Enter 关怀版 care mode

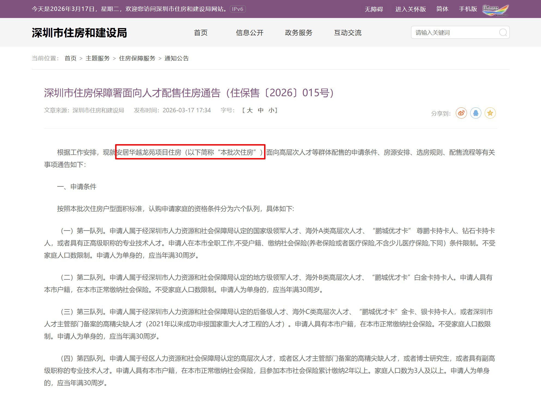[x=410, y=9]
